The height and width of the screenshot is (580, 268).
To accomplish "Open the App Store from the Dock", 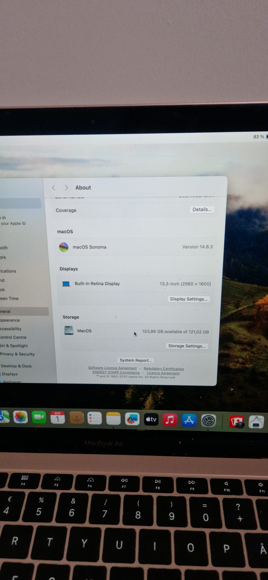I will tap(189, 420).
